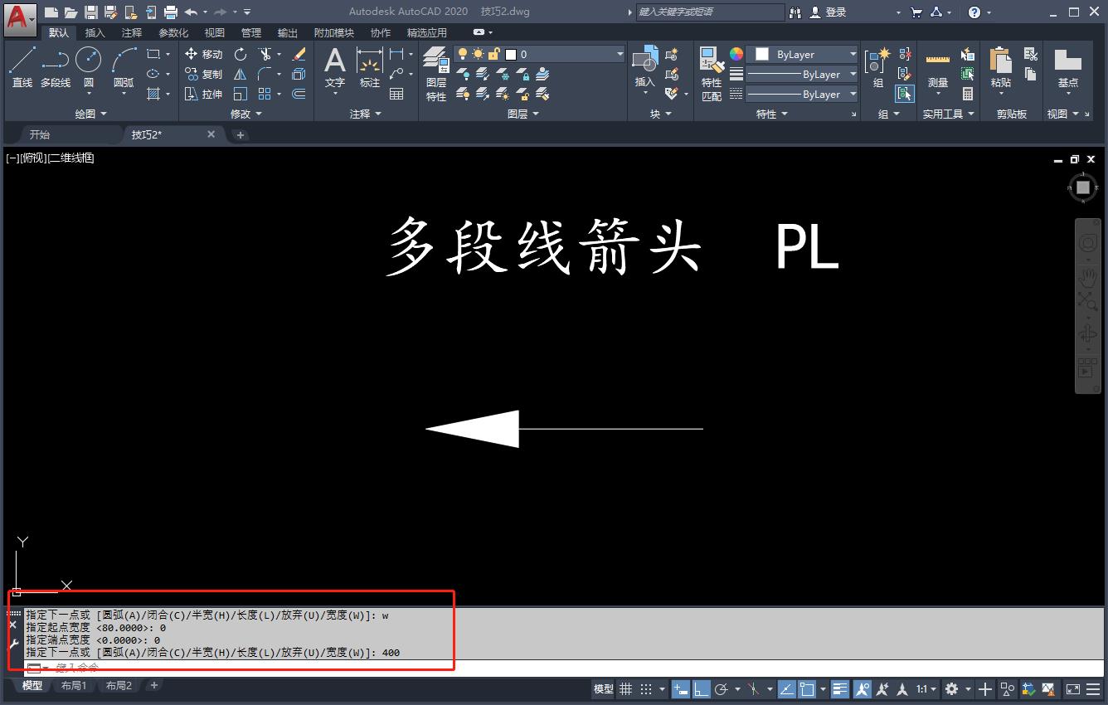Switch to the 管理 ribbon tab
The height and width of the screenshot is (705, 1108).
click(251, 32)
